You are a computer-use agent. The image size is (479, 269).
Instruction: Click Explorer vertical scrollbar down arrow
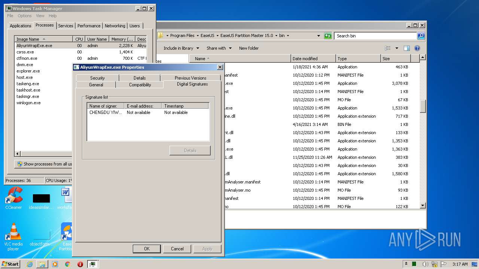point(423,205)
